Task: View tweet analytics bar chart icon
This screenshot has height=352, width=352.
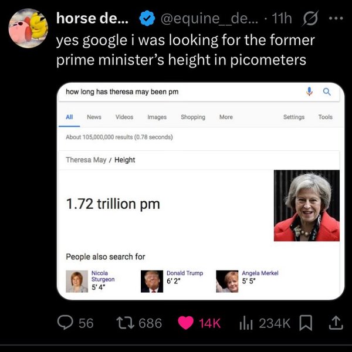Action: click(246, 323)
